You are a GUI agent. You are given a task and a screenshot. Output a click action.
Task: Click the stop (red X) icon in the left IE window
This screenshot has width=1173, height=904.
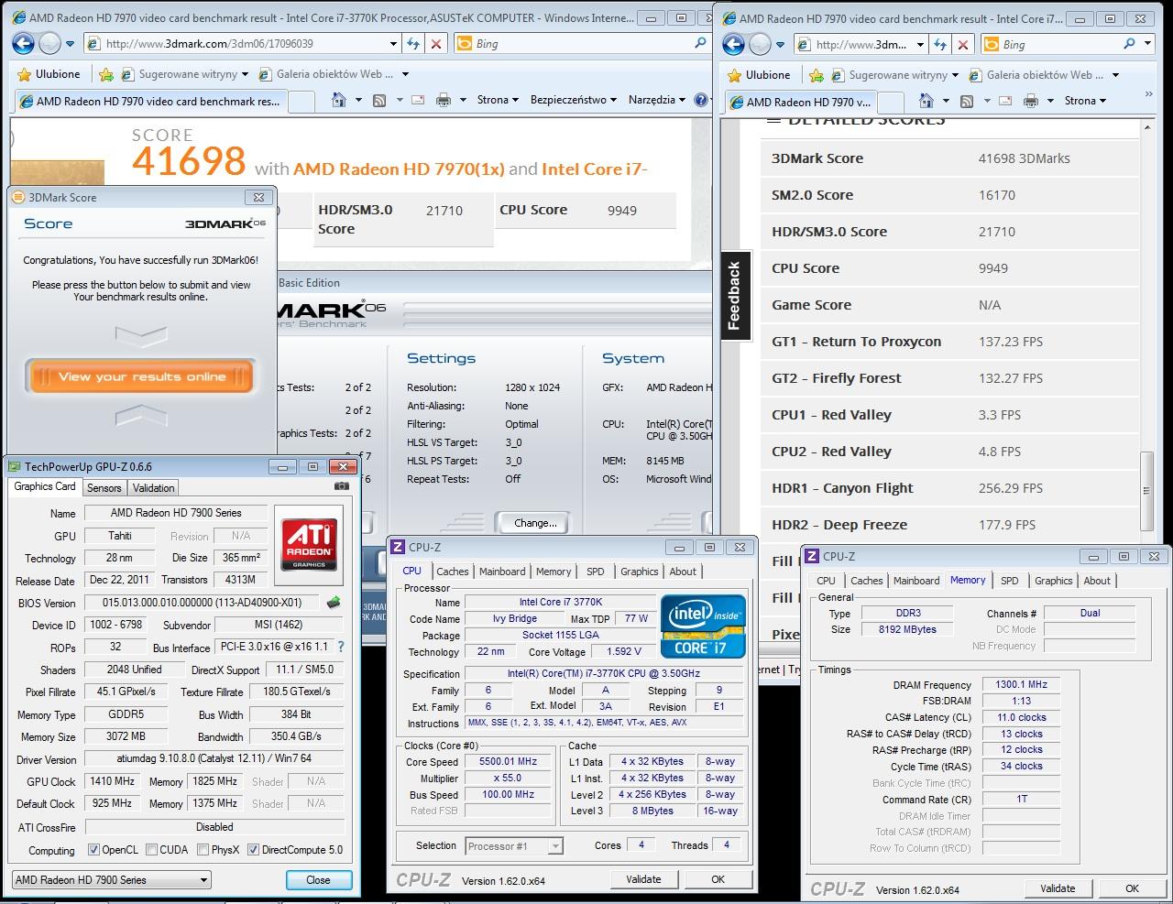click(x=436, y=43)
